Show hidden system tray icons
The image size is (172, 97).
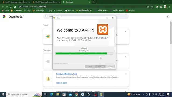(144, 95)
